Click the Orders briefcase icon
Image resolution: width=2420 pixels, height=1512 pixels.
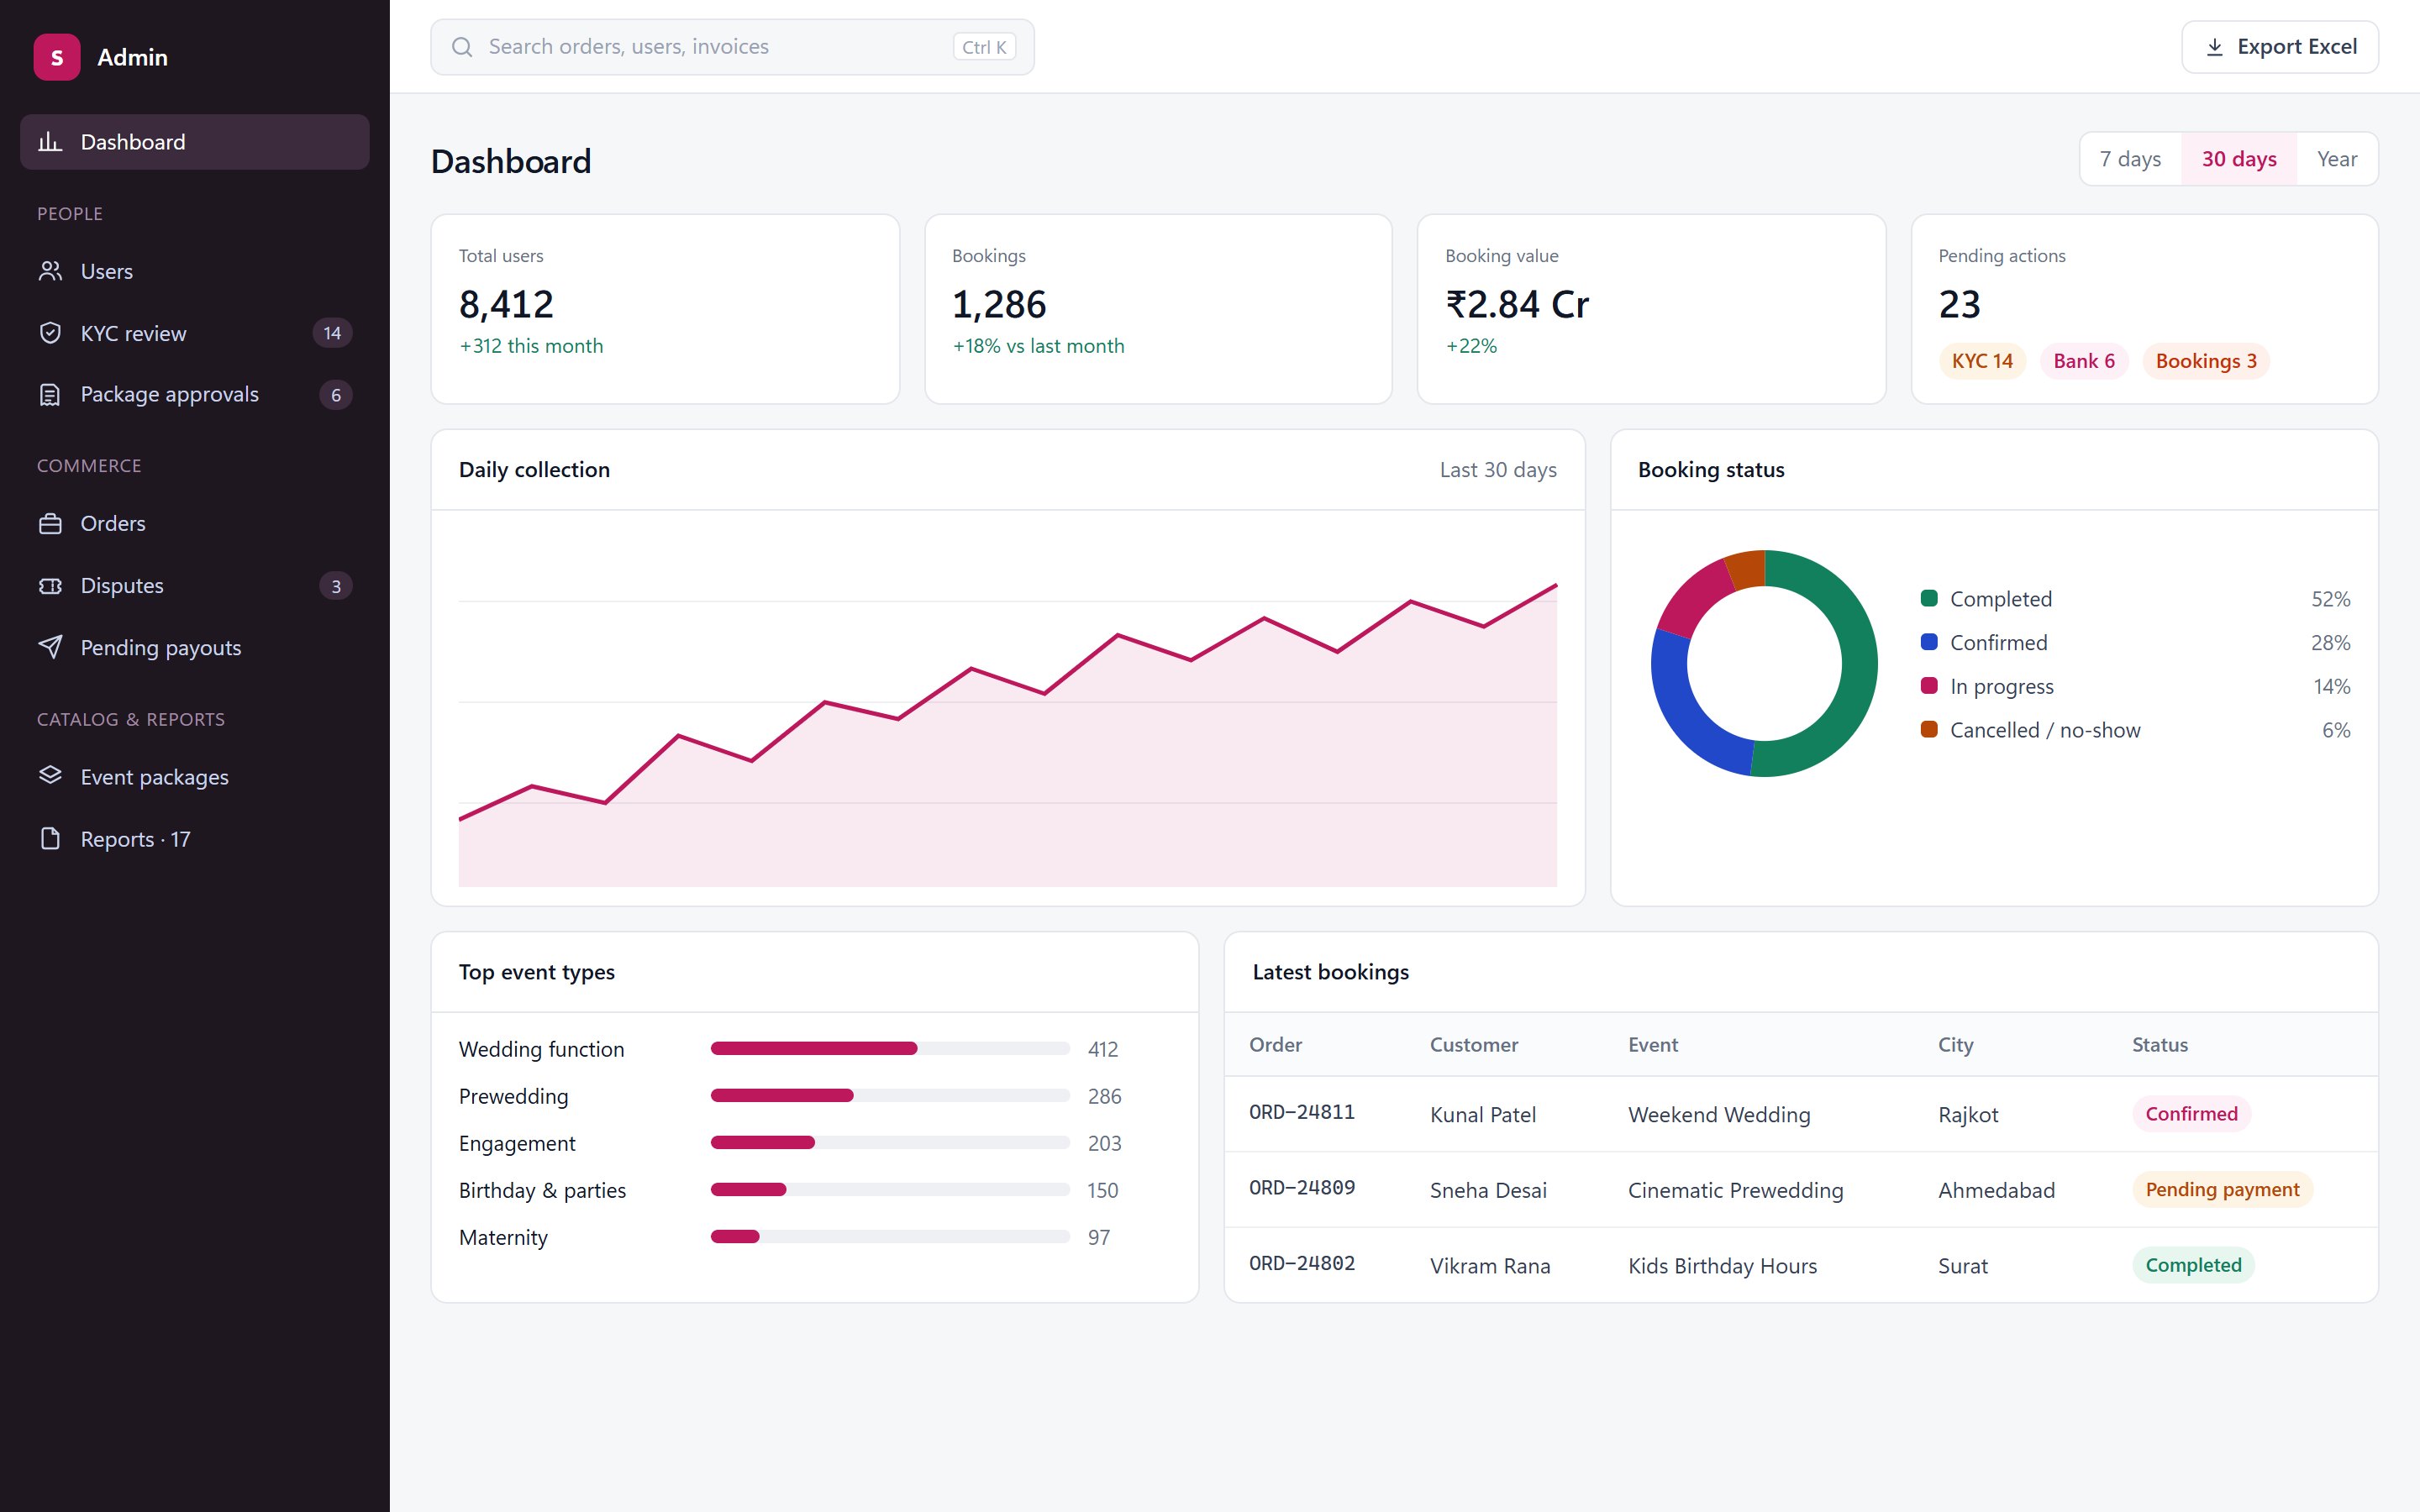50,524
